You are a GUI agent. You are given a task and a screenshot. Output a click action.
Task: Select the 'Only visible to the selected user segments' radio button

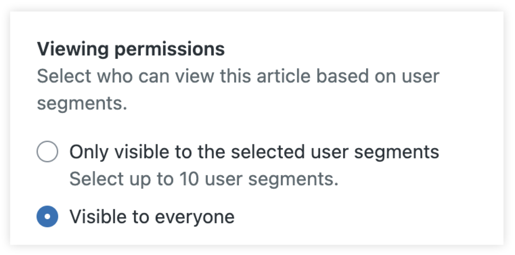click(48, 152)
